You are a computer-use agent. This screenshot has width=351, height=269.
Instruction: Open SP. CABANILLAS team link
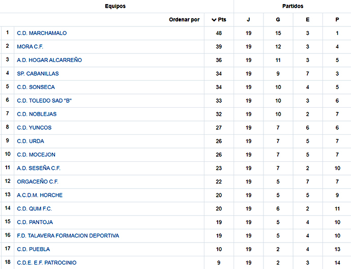38,74
